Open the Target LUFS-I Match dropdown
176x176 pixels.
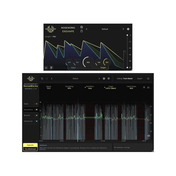coord(110,87)
